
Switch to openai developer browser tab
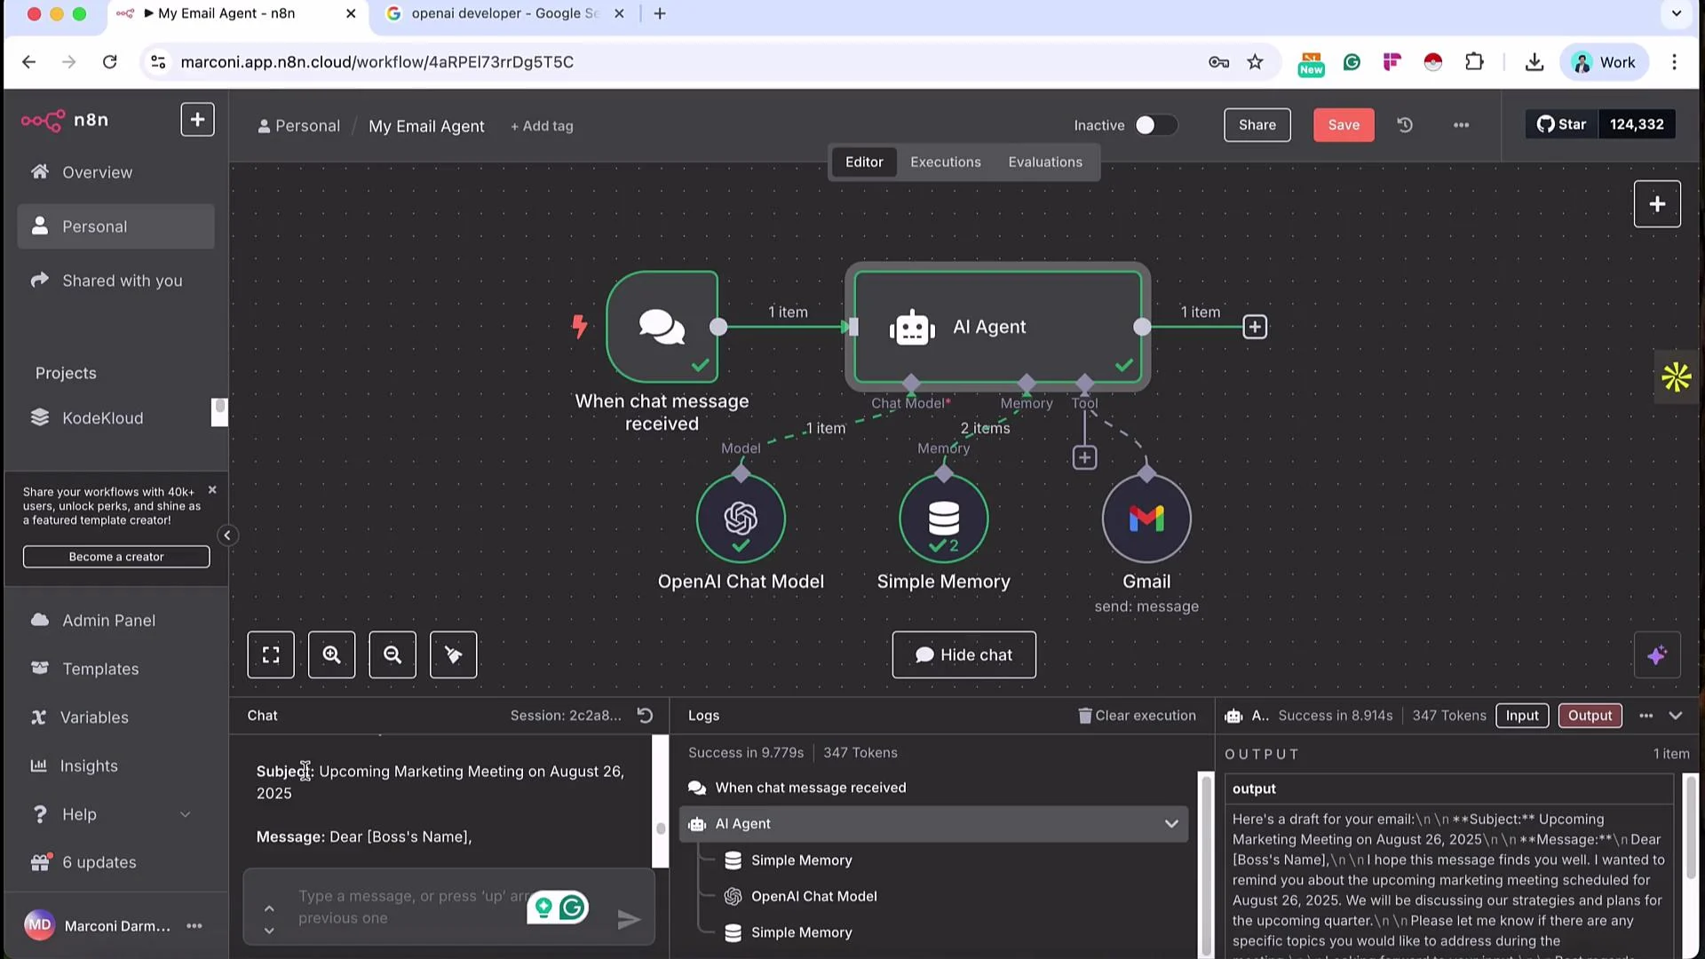point(504,13)
